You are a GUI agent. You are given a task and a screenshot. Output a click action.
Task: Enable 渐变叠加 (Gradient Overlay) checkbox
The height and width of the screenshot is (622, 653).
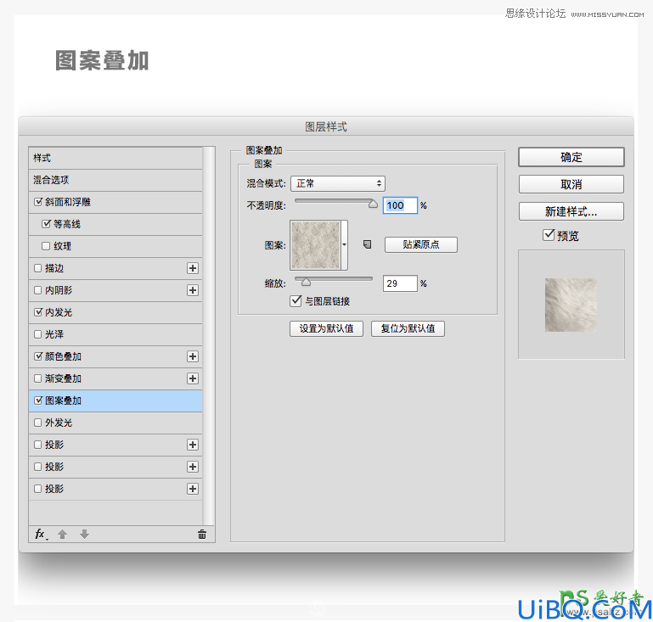click(38, 378)
